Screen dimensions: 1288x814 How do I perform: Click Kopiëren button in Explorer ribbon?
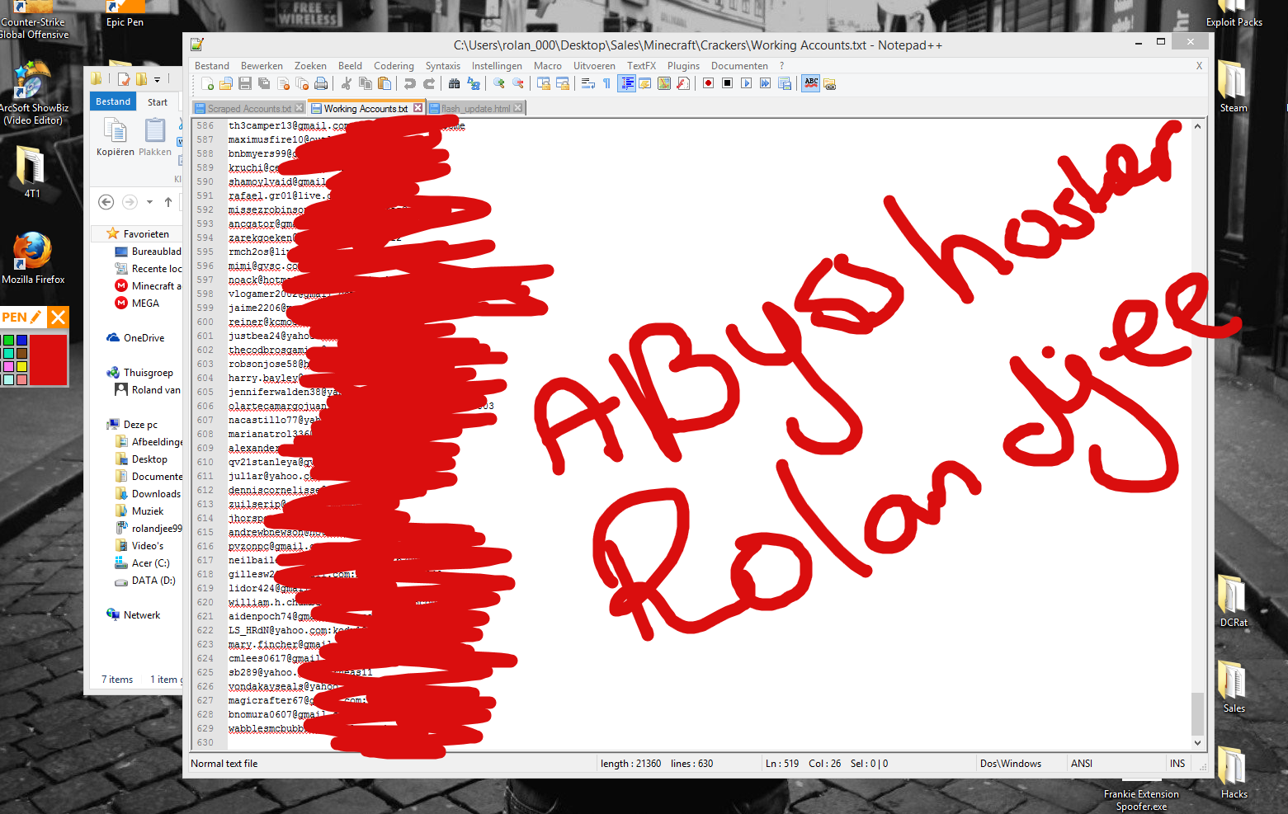[115, 137]
